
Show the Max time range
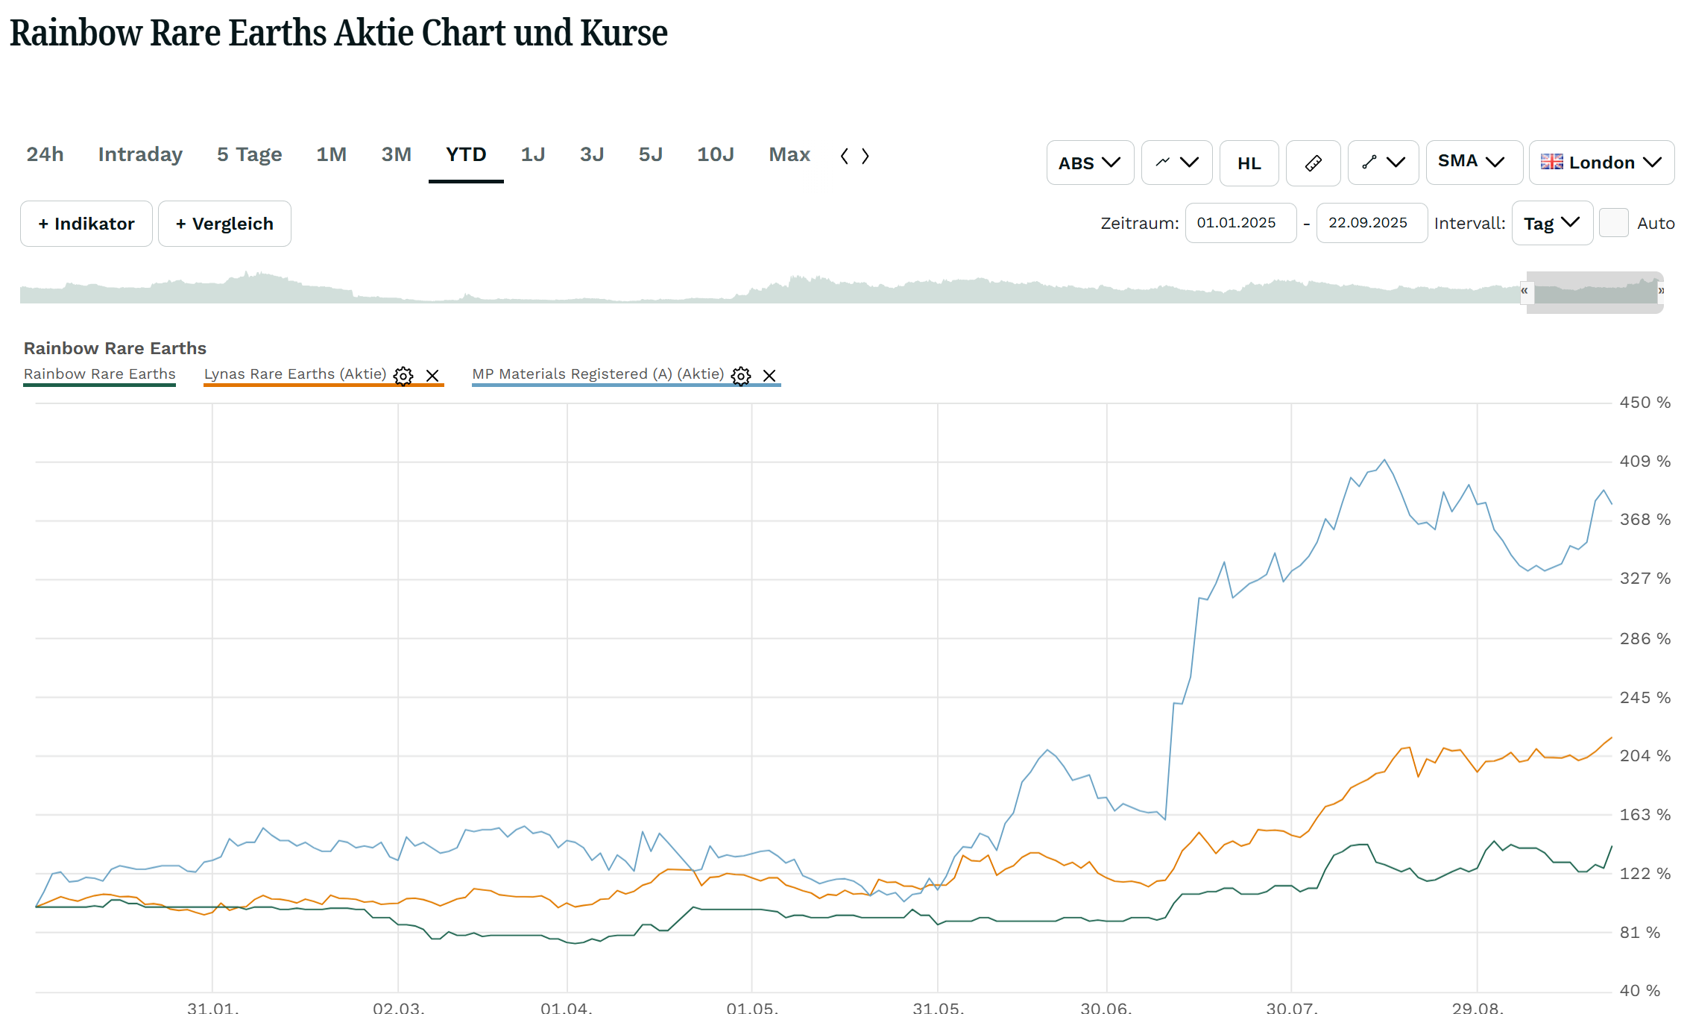[x=789, y=154]
